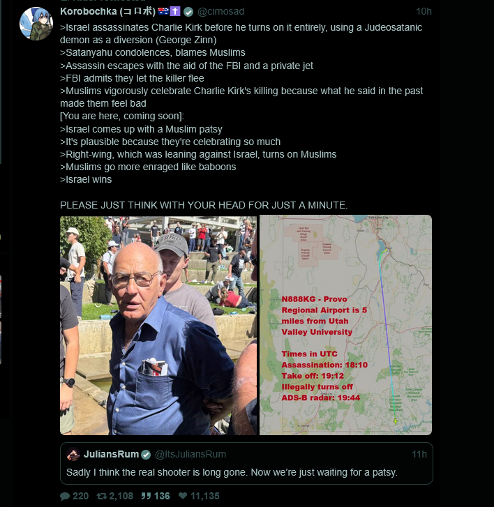
Task: Click the cross emoji next to Korobochka's name
Action: [175, 11]
